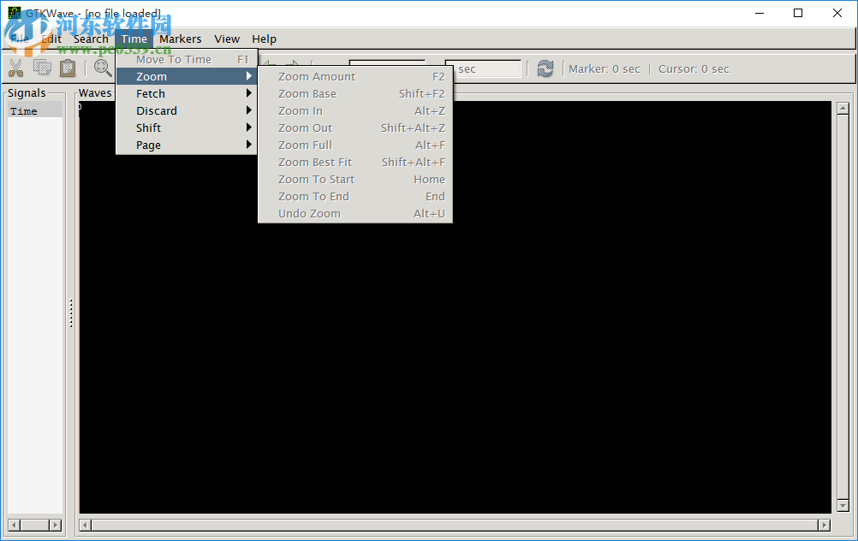Select Zoom Best Fit menu item
The image size is (858, 541).
[355, 163]
